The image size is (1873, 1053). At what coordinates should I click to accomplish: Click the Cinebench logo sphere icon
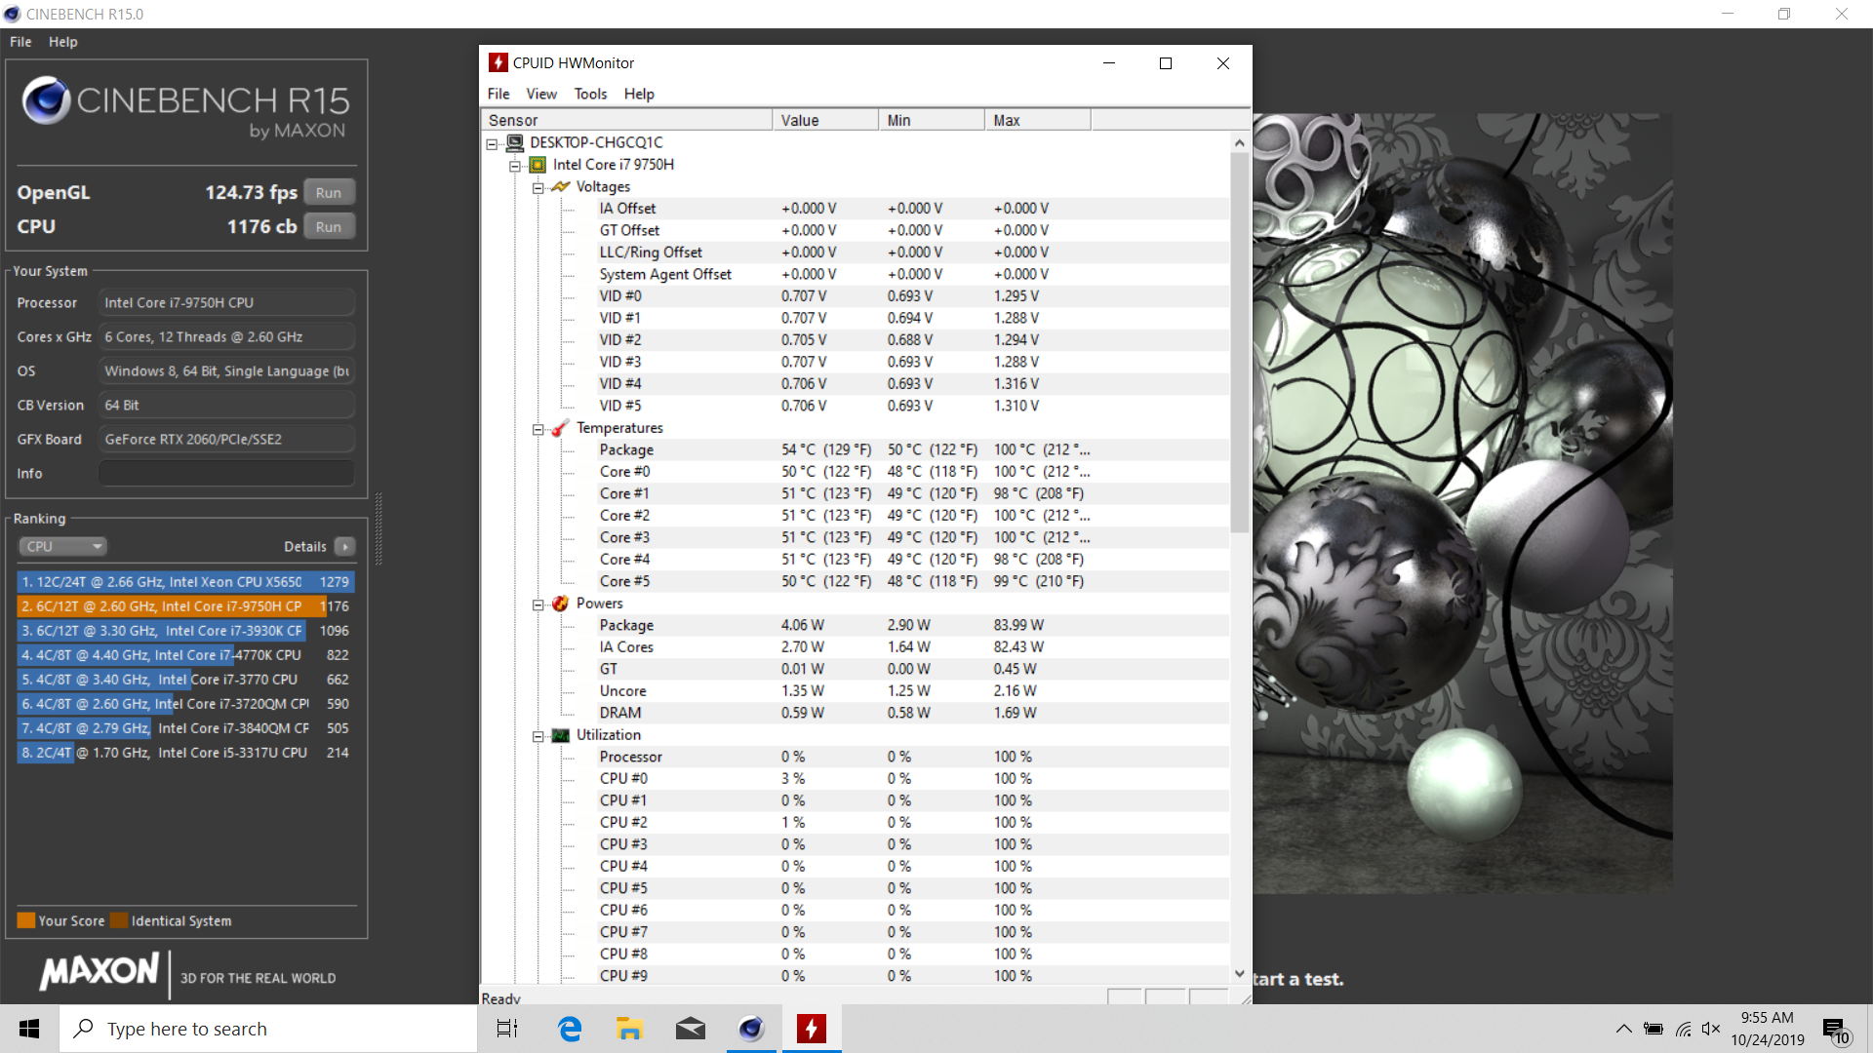point(46,99)
